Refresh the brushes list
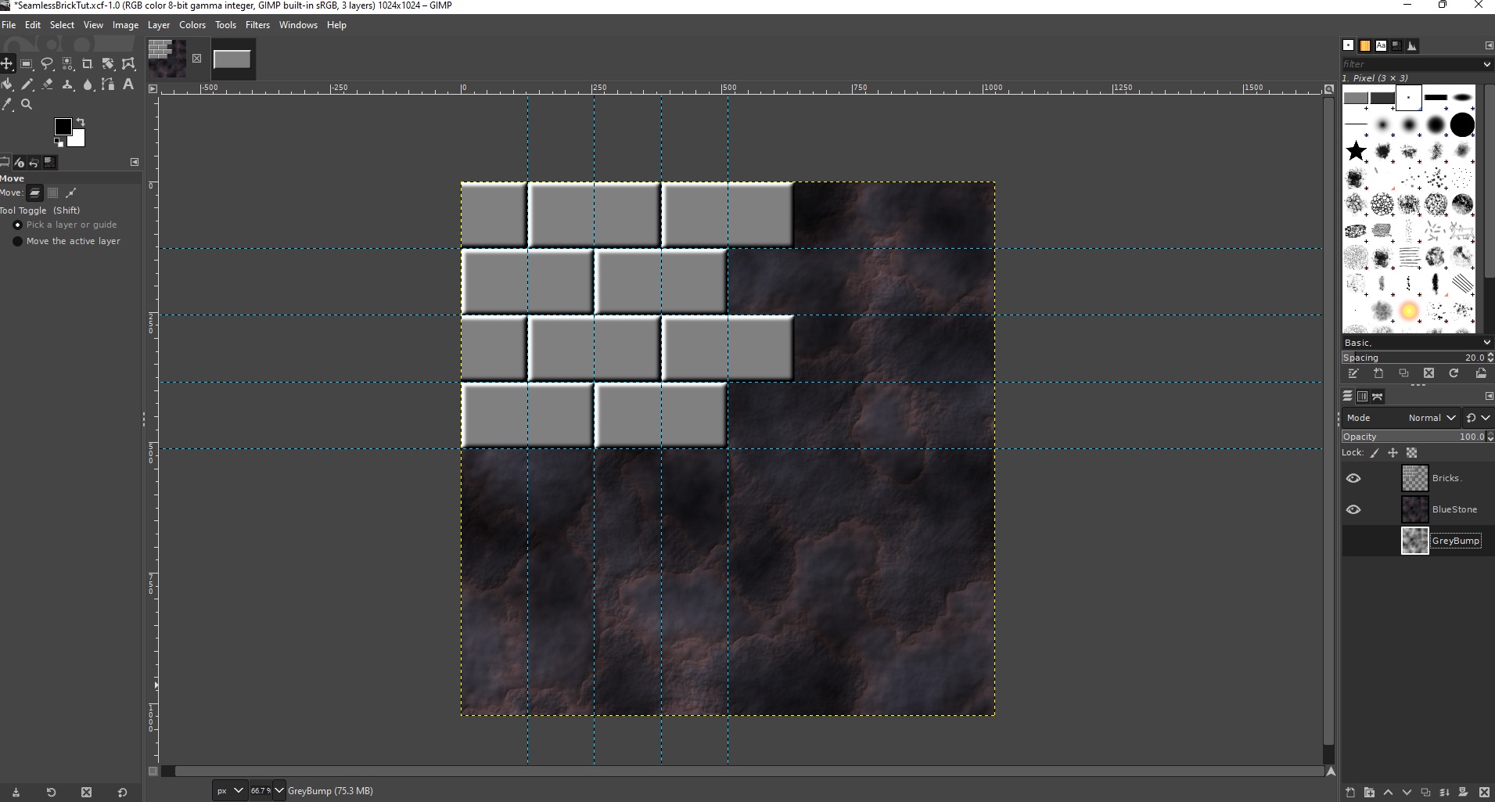The image size is (1495, 802). tap(1454, 374)
